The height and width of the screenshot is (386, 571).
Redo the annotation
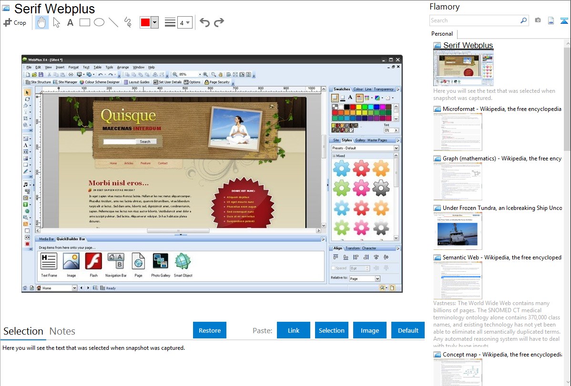[219, 22]
